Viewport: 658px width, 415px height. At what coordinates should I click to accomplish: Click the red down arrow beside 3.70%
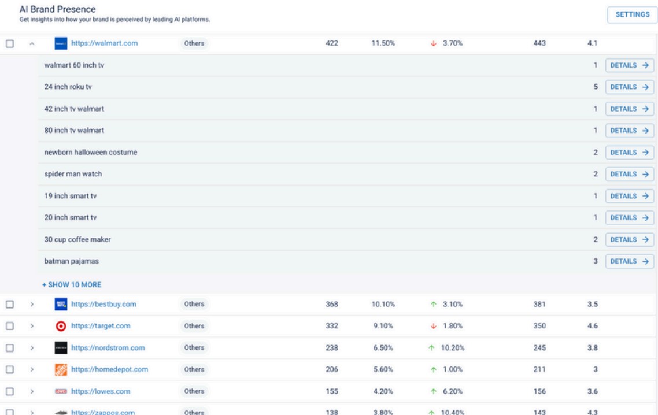[434, 43]
